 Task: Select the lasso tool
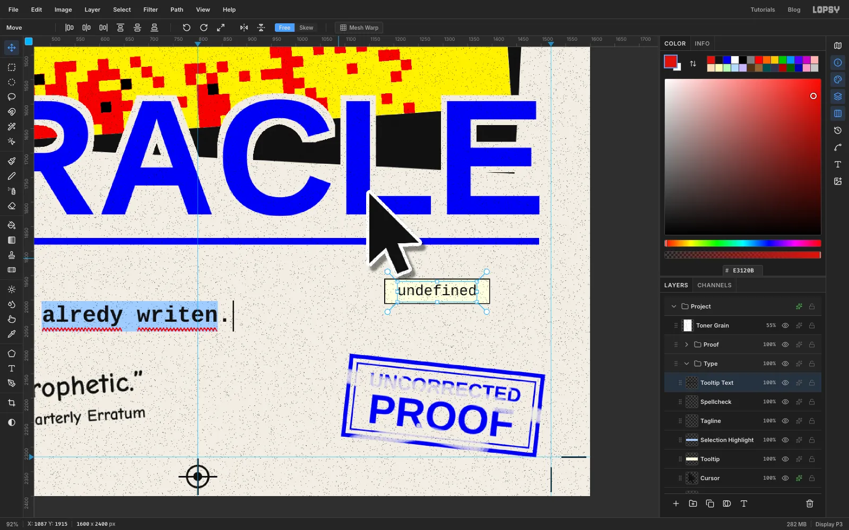(12, 97)
